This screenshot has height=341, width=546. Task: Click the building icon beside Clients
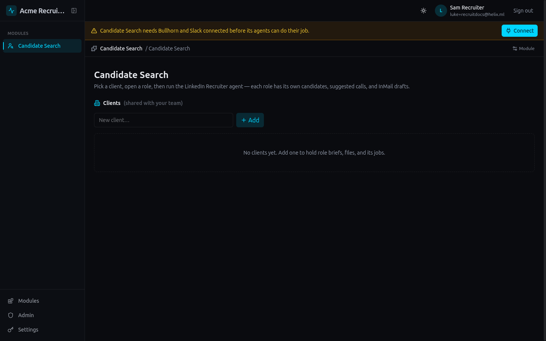[x=97, y=103]
